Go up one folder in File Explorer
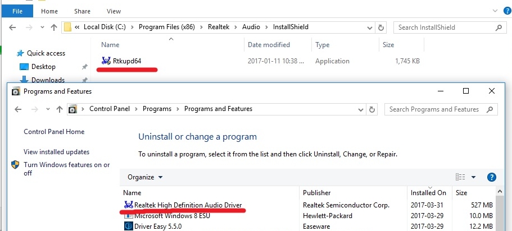Image resolution: width=512 pixels, height=231 pixels. [x=54, y=27]
